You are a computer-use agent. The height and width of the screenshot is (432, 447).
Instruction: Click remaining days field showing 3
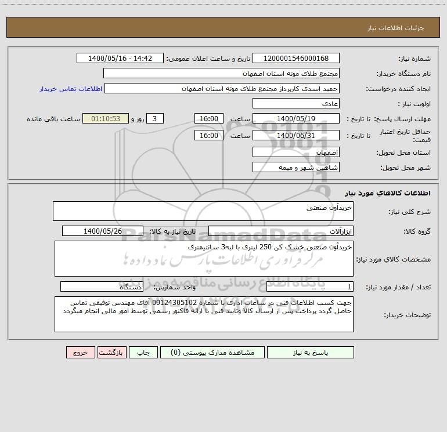tap(155, 118)
